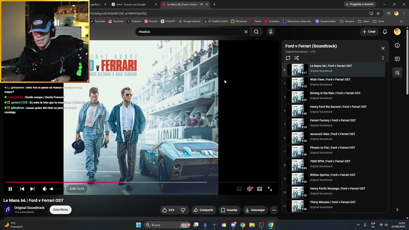Screen dimensions: 409x230
Task: Open the YouTube account avatar menu
Action: 397,32
